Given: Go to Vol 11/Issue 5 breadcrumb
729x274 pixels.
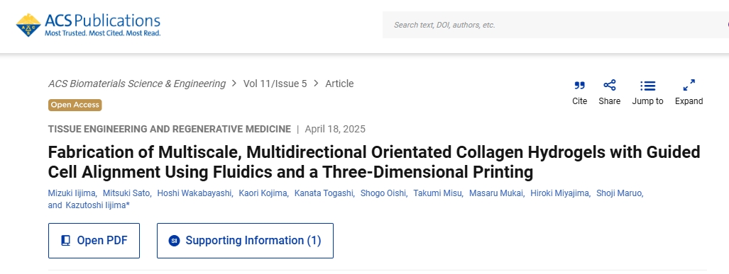Looking at the screenshot, I should [x=275, y=84].
